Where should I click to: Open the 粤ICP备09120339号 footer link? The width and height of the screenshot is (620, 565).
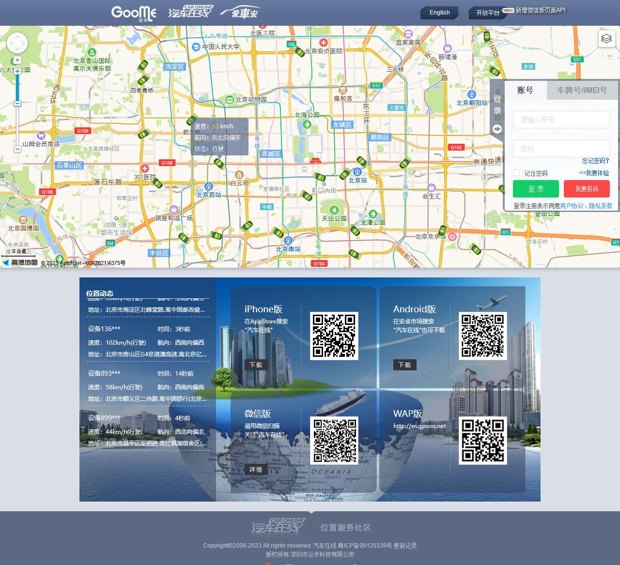coord(365,546)
